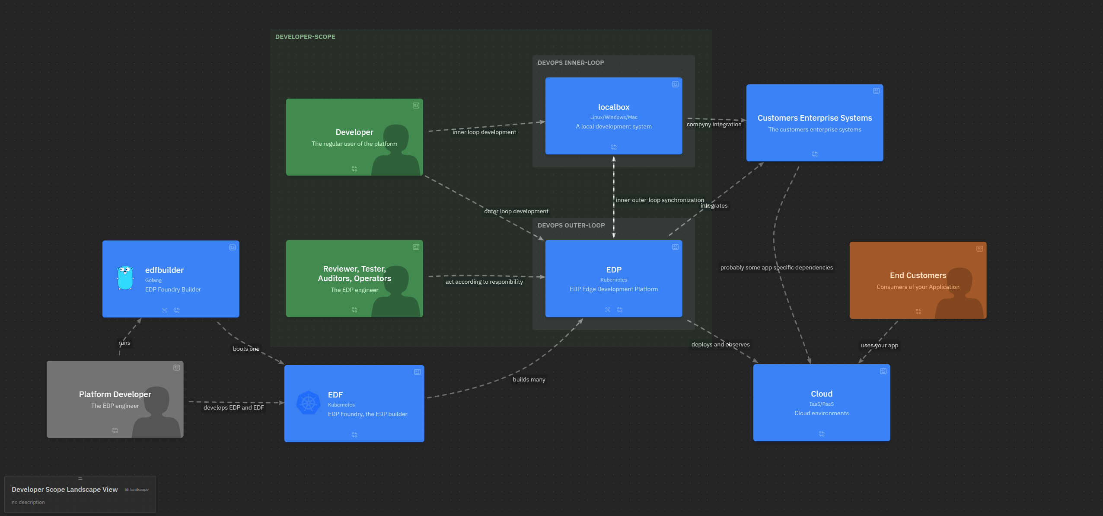Browse relationships icon on EDP node
Viewport: 1103px width, 516px height.
coord(620,310)
